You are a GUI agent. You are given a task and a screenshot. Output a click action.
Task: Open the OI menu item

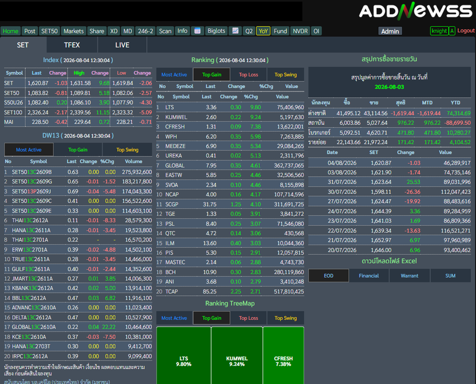[317, 31]
